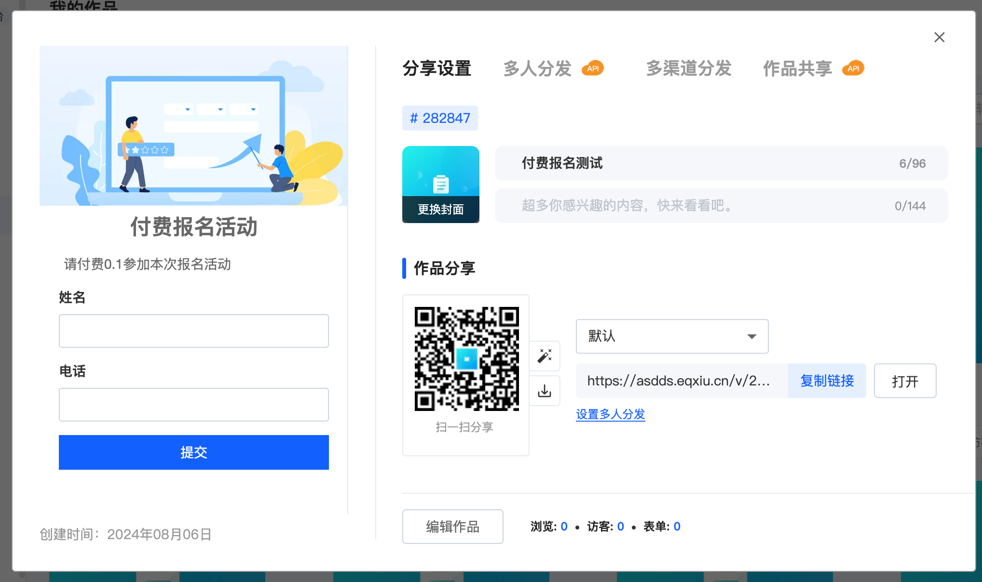Click the blue 提交 button in preview
Image resolution: width=982 pixels, height=582 pixels.
coord(194,452)
